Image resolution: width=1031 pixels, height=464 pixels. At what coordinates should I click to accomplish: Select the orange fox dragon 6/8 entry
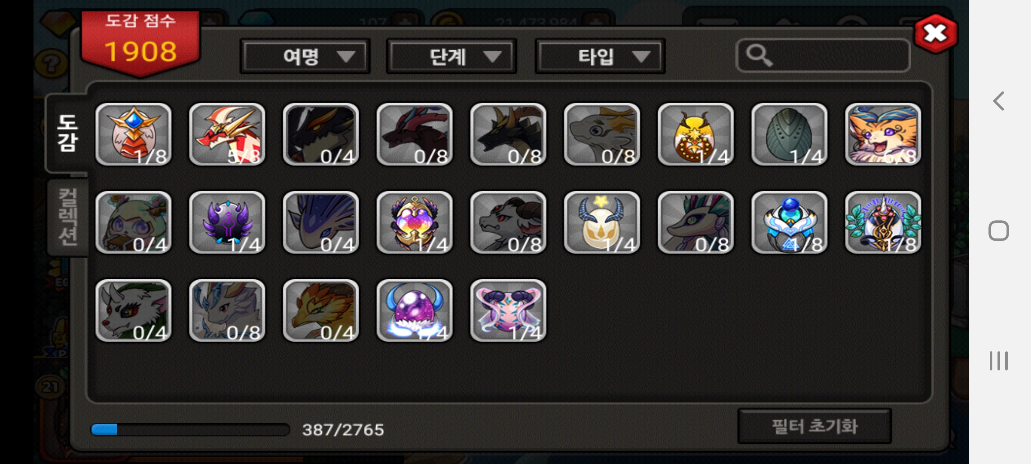click(883, 134)
